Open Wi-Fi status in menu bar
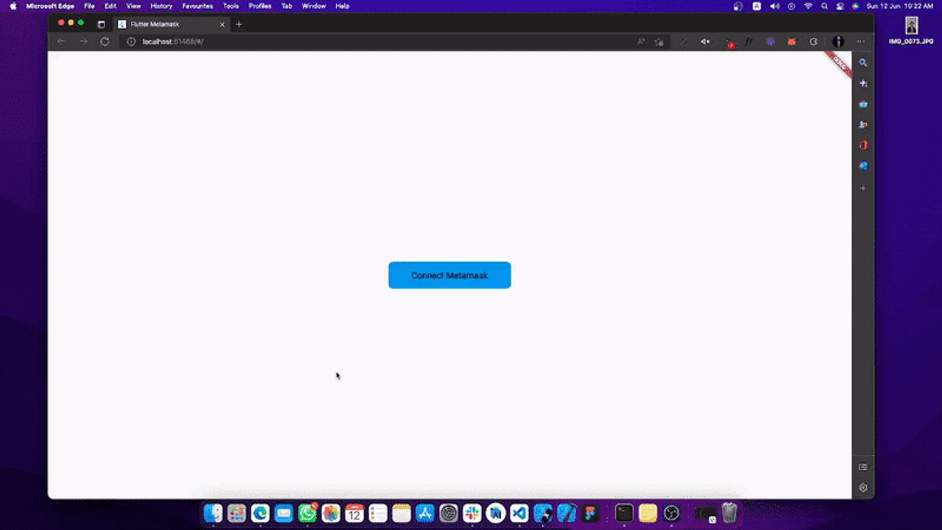Screen dimensions: 942x530 808,6
